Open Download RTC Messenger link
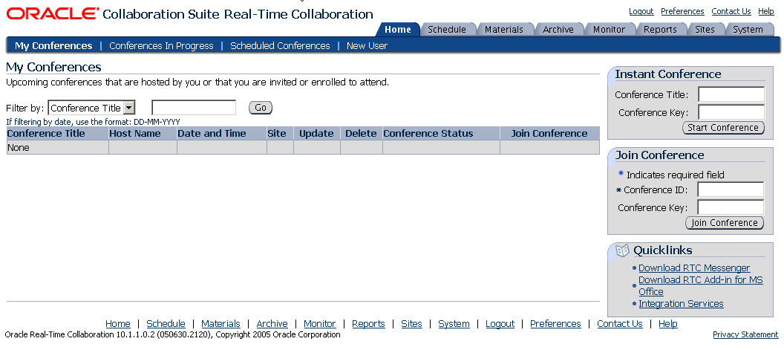This screenshot has height=350, width=784. pos(694,268)
